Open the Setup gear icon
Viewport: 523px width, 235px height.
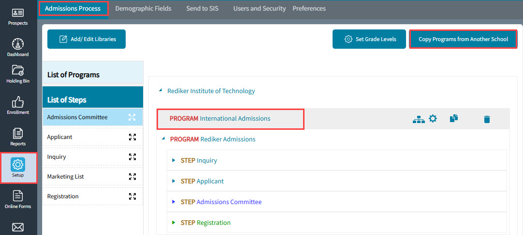tap(18, 165)
